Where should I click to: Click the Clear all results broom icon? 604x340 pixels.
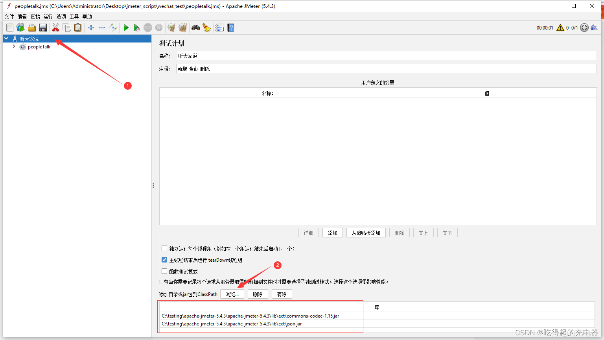click(182, 28)
